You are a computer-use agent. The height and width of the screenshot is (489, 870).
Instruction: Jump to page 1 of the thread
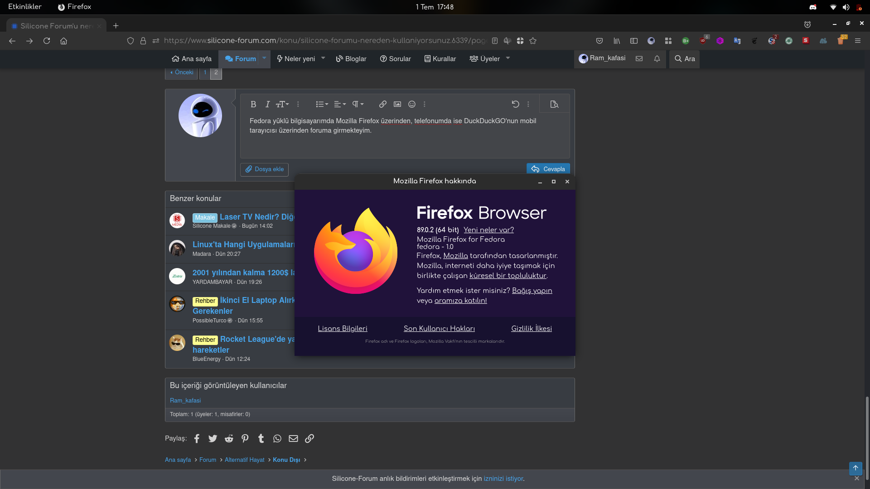[205, 72]
